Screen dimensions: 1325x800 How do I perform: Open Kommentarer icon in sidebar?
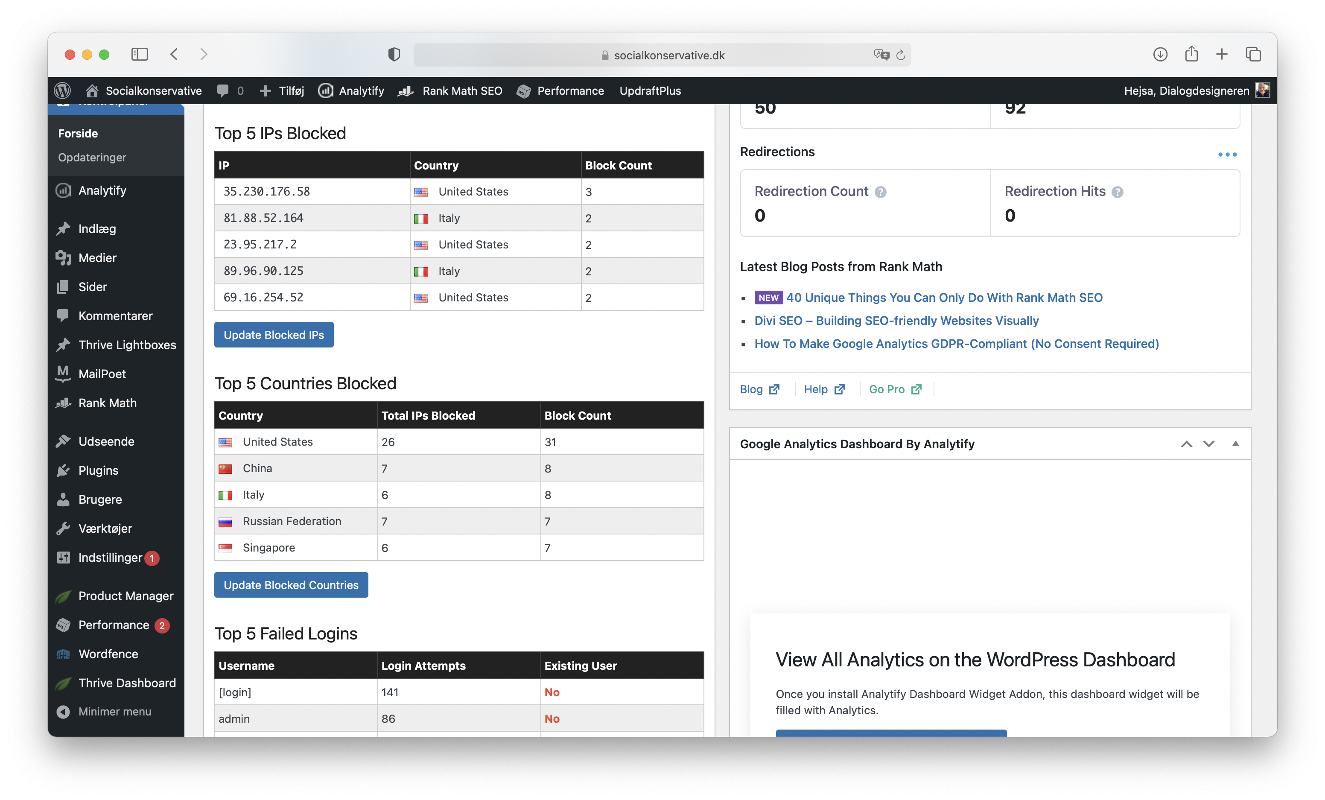click(63, 315)
